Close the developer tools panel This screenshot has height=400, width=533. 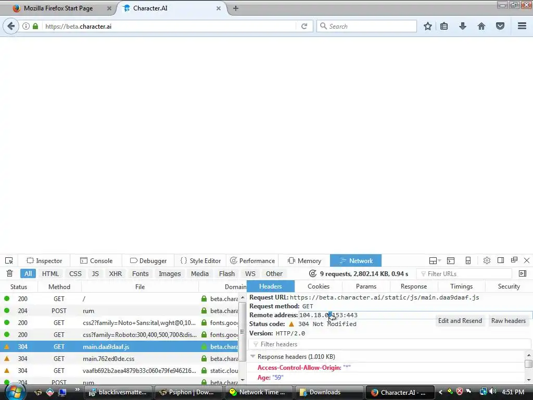527,260
